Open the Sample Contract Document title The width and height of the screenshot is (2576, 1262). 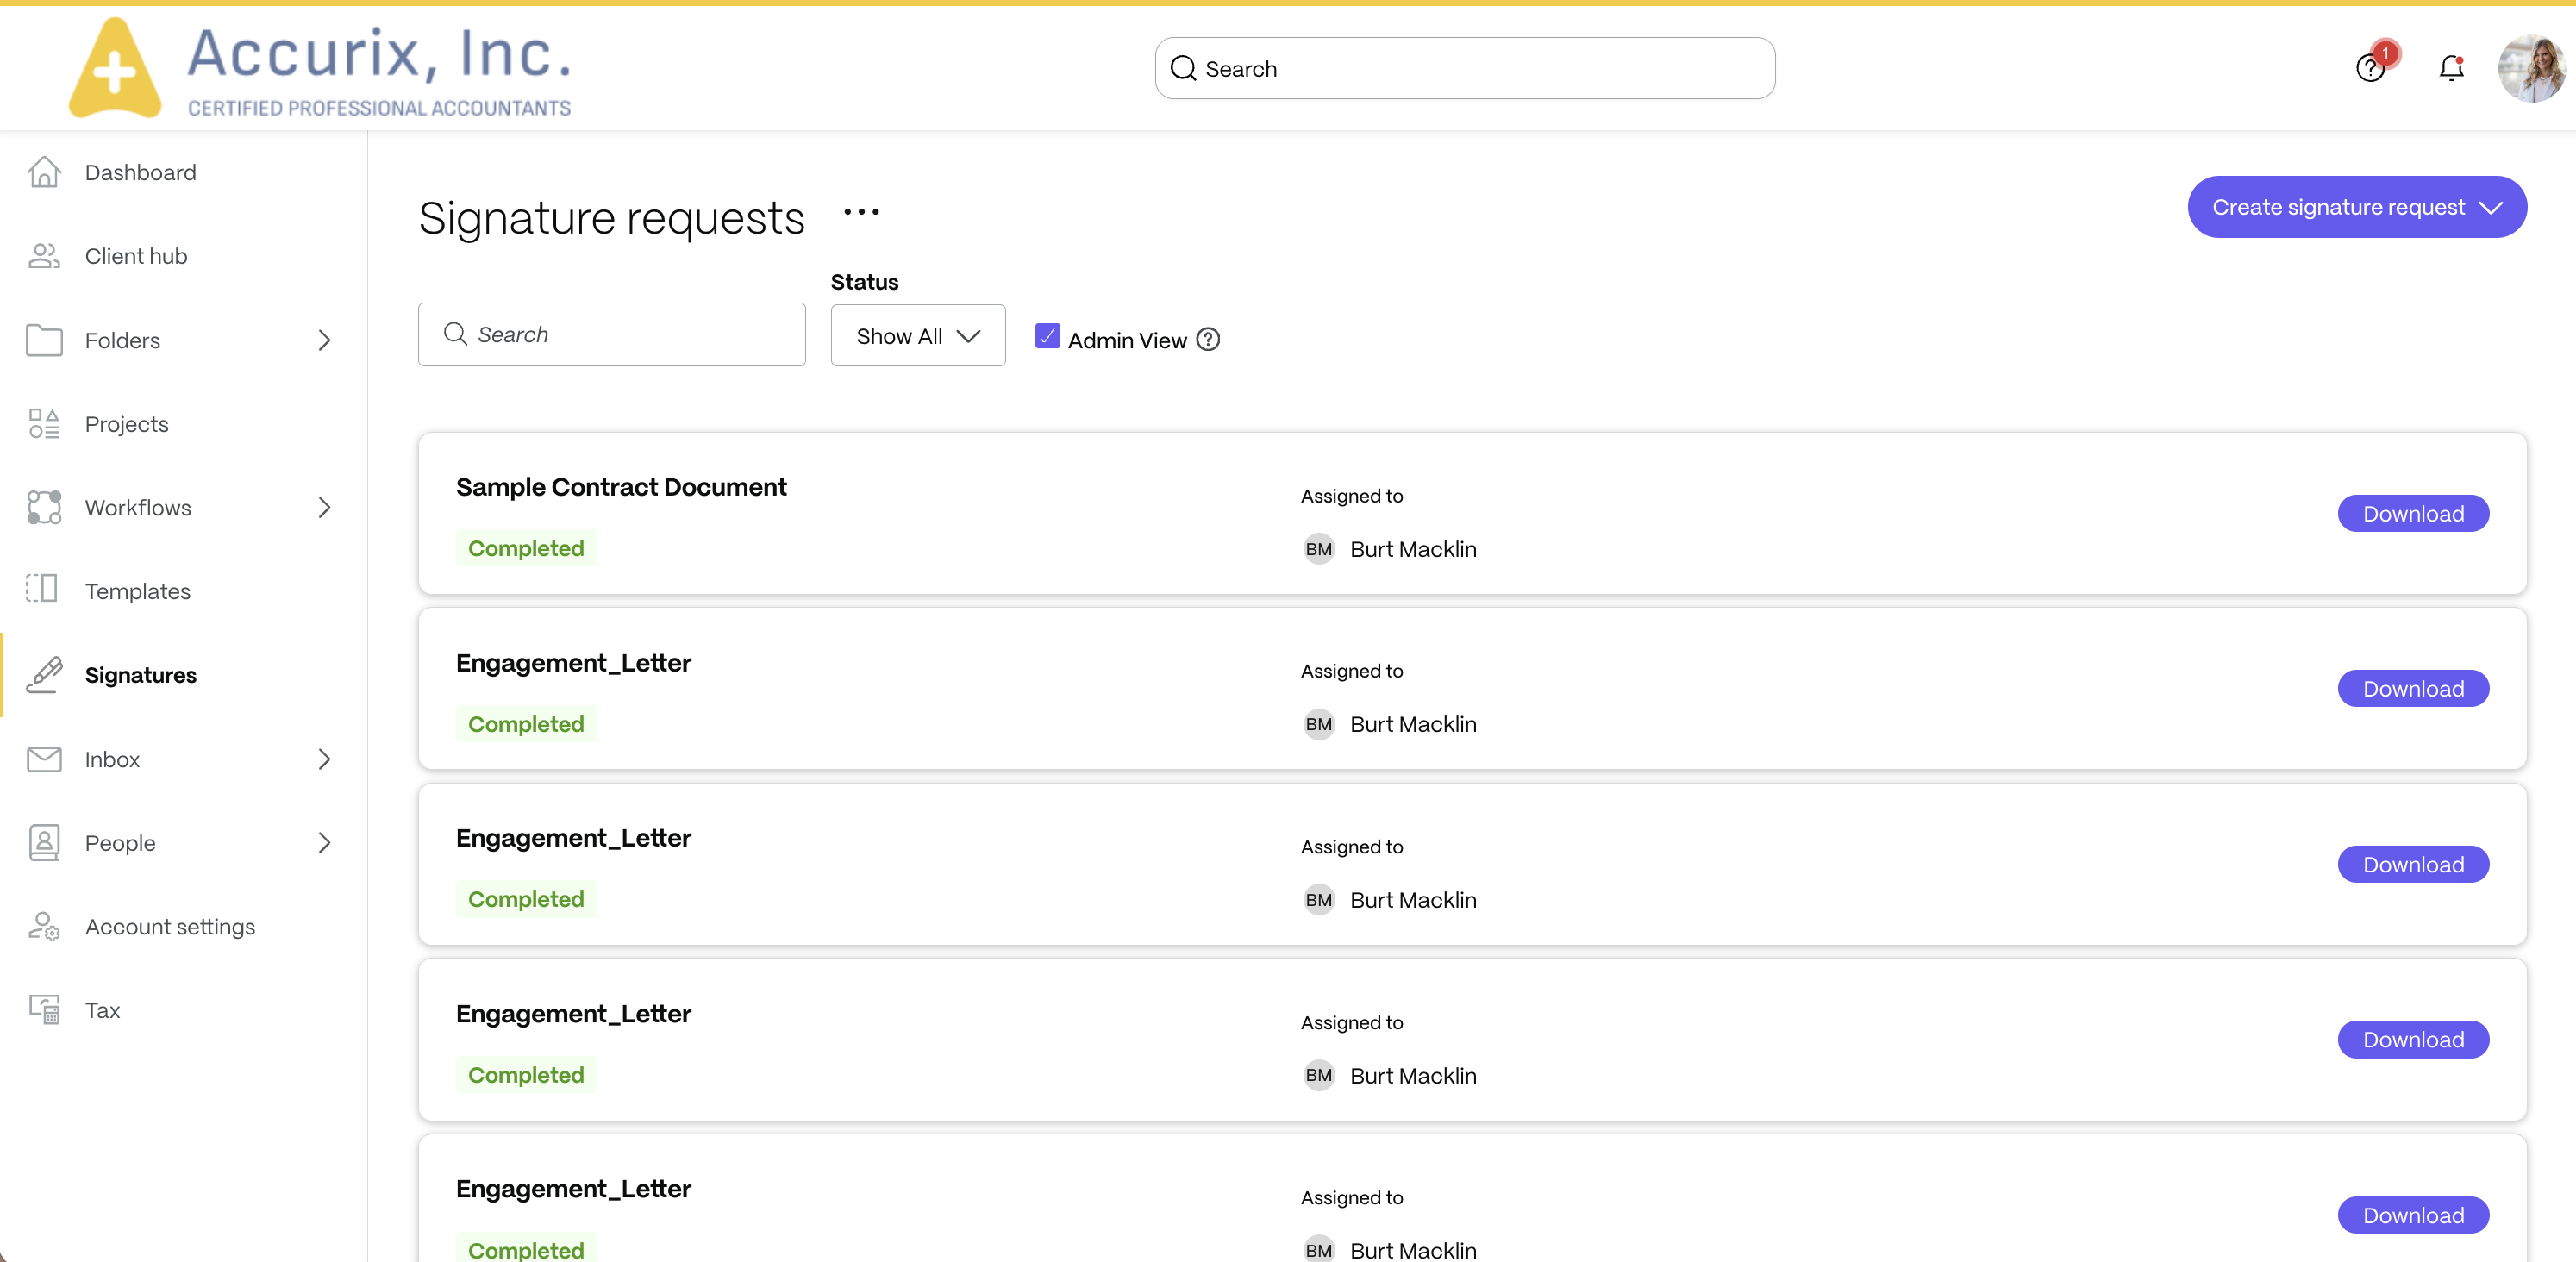tap(621, 487)
